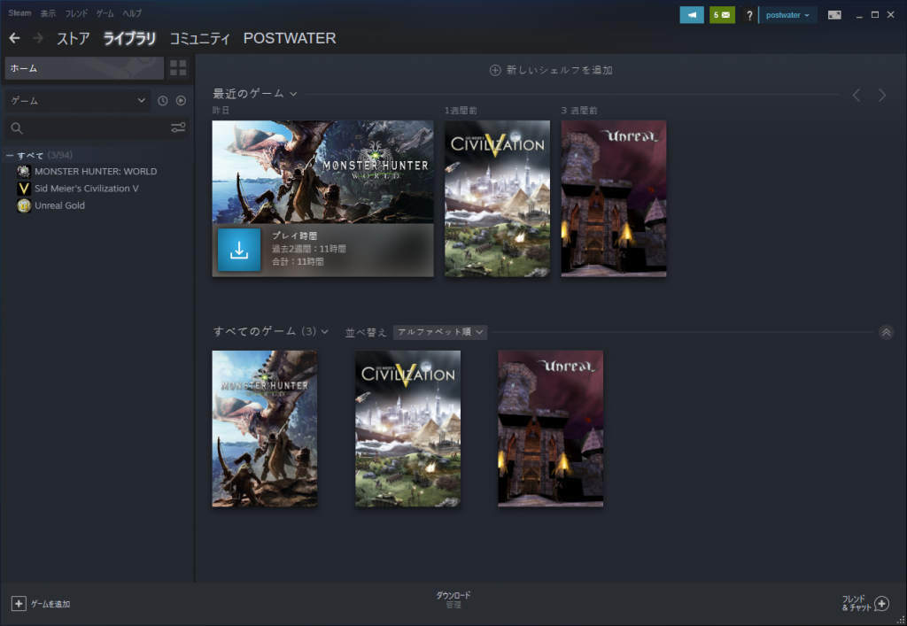The image size is (907, 626).
Task: Open the POSTWATER profile tab
Action: [290, 38]
